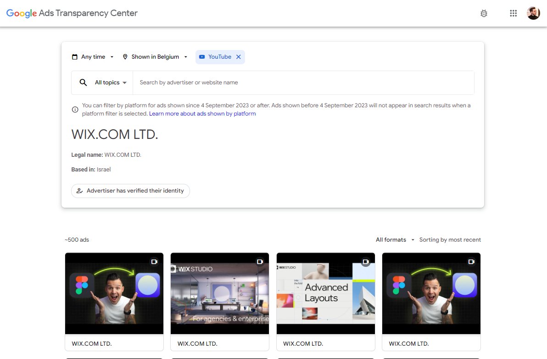
Task: Click WIX.COM LTD. label under agencies ad
Action: pyautogui.click(x=197, y=344)
